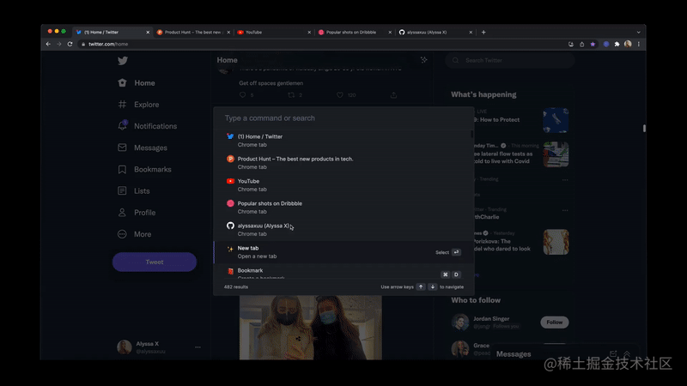Open Lists in the sidebar

(134, 190)
